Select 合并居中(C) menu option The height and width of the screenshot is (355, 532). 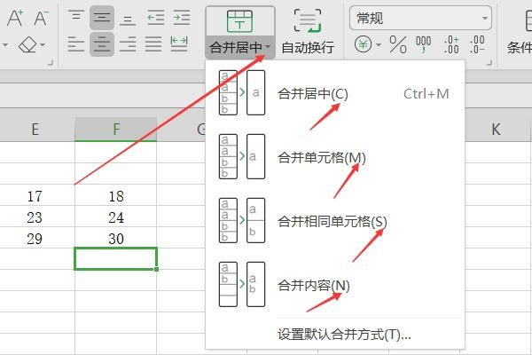(313, 93)
